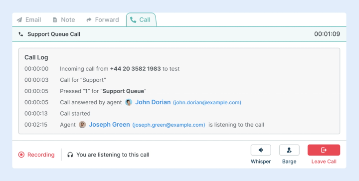Select the Forward tab
Viewport: 359px width, 181px height.
tap(103, 20)
